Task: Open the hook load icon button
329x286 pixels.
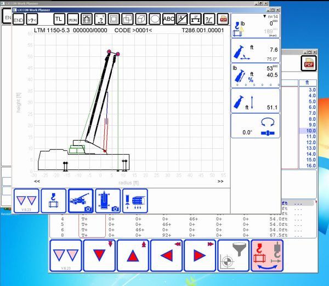Action: click(53, 201)
